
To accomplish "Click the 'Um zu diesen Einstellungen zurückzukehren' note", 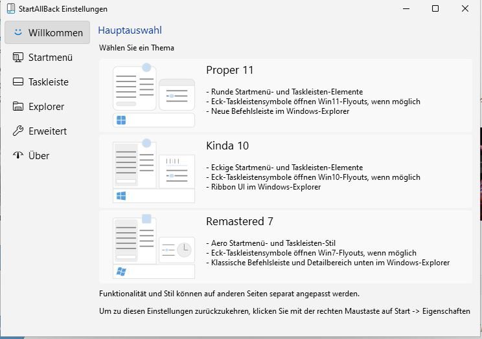I will click(x=284, y=311).
